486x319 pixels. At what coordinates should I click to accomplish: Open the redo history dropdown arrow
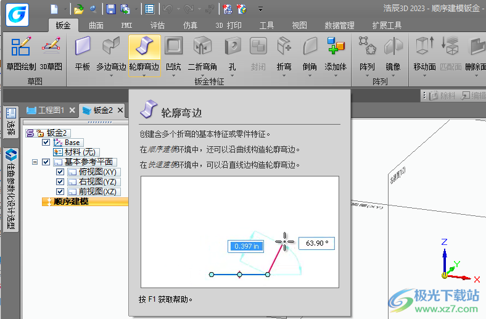pos(200,10)
